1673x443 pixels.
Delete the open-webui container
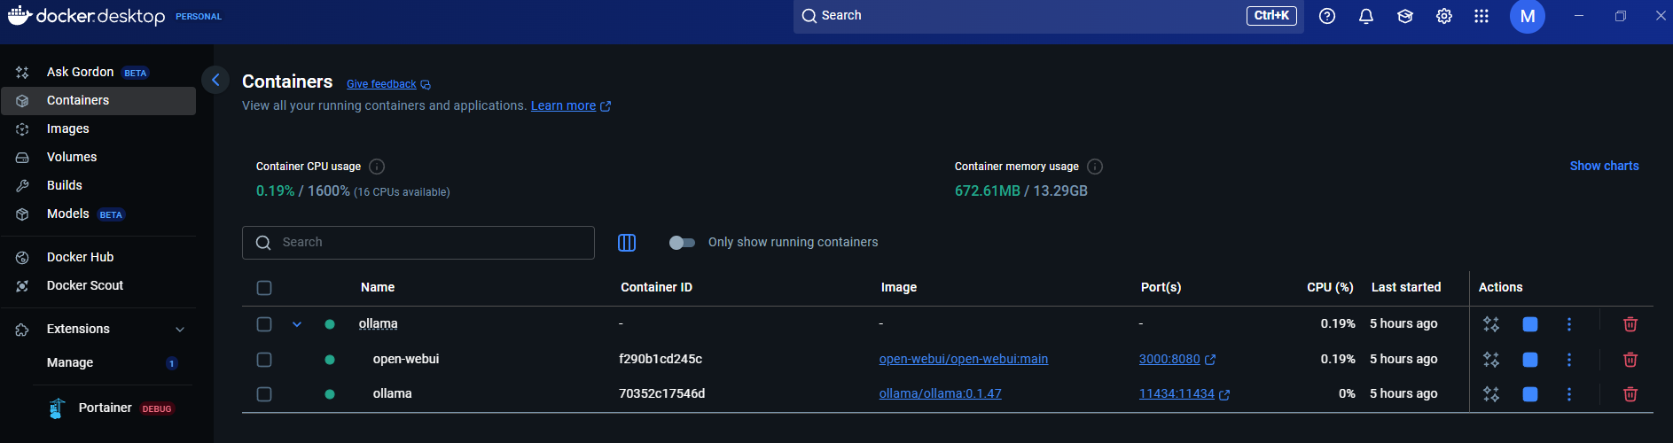(x=1630, y=360)
